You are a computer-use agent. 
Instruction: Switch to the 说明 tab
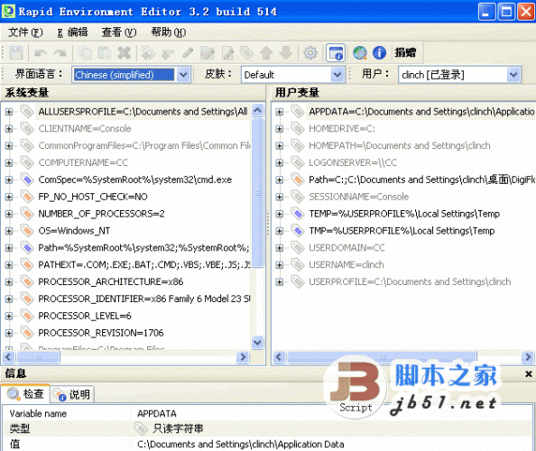73,395
